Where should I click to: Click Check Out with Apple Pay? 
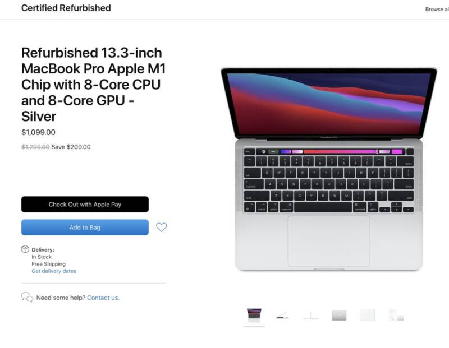pyautogui.click(x=85, y=204)
